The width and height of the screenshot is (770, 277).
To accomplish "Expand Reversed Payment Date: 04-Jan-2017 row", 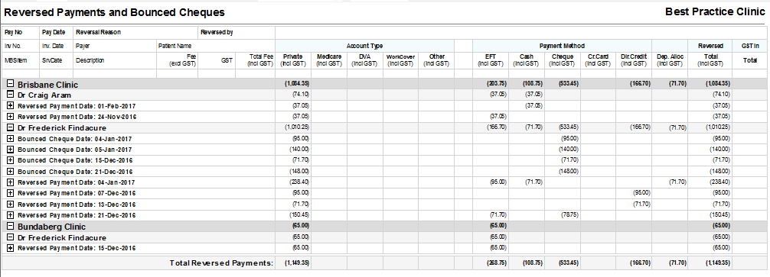I will tap(10, 182).
